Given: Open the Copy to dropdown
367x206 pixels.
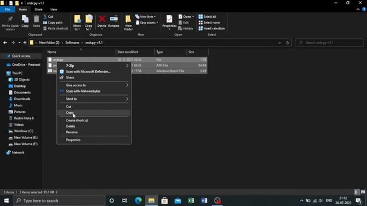Looking at the screenshot, I should pos(88,23).
